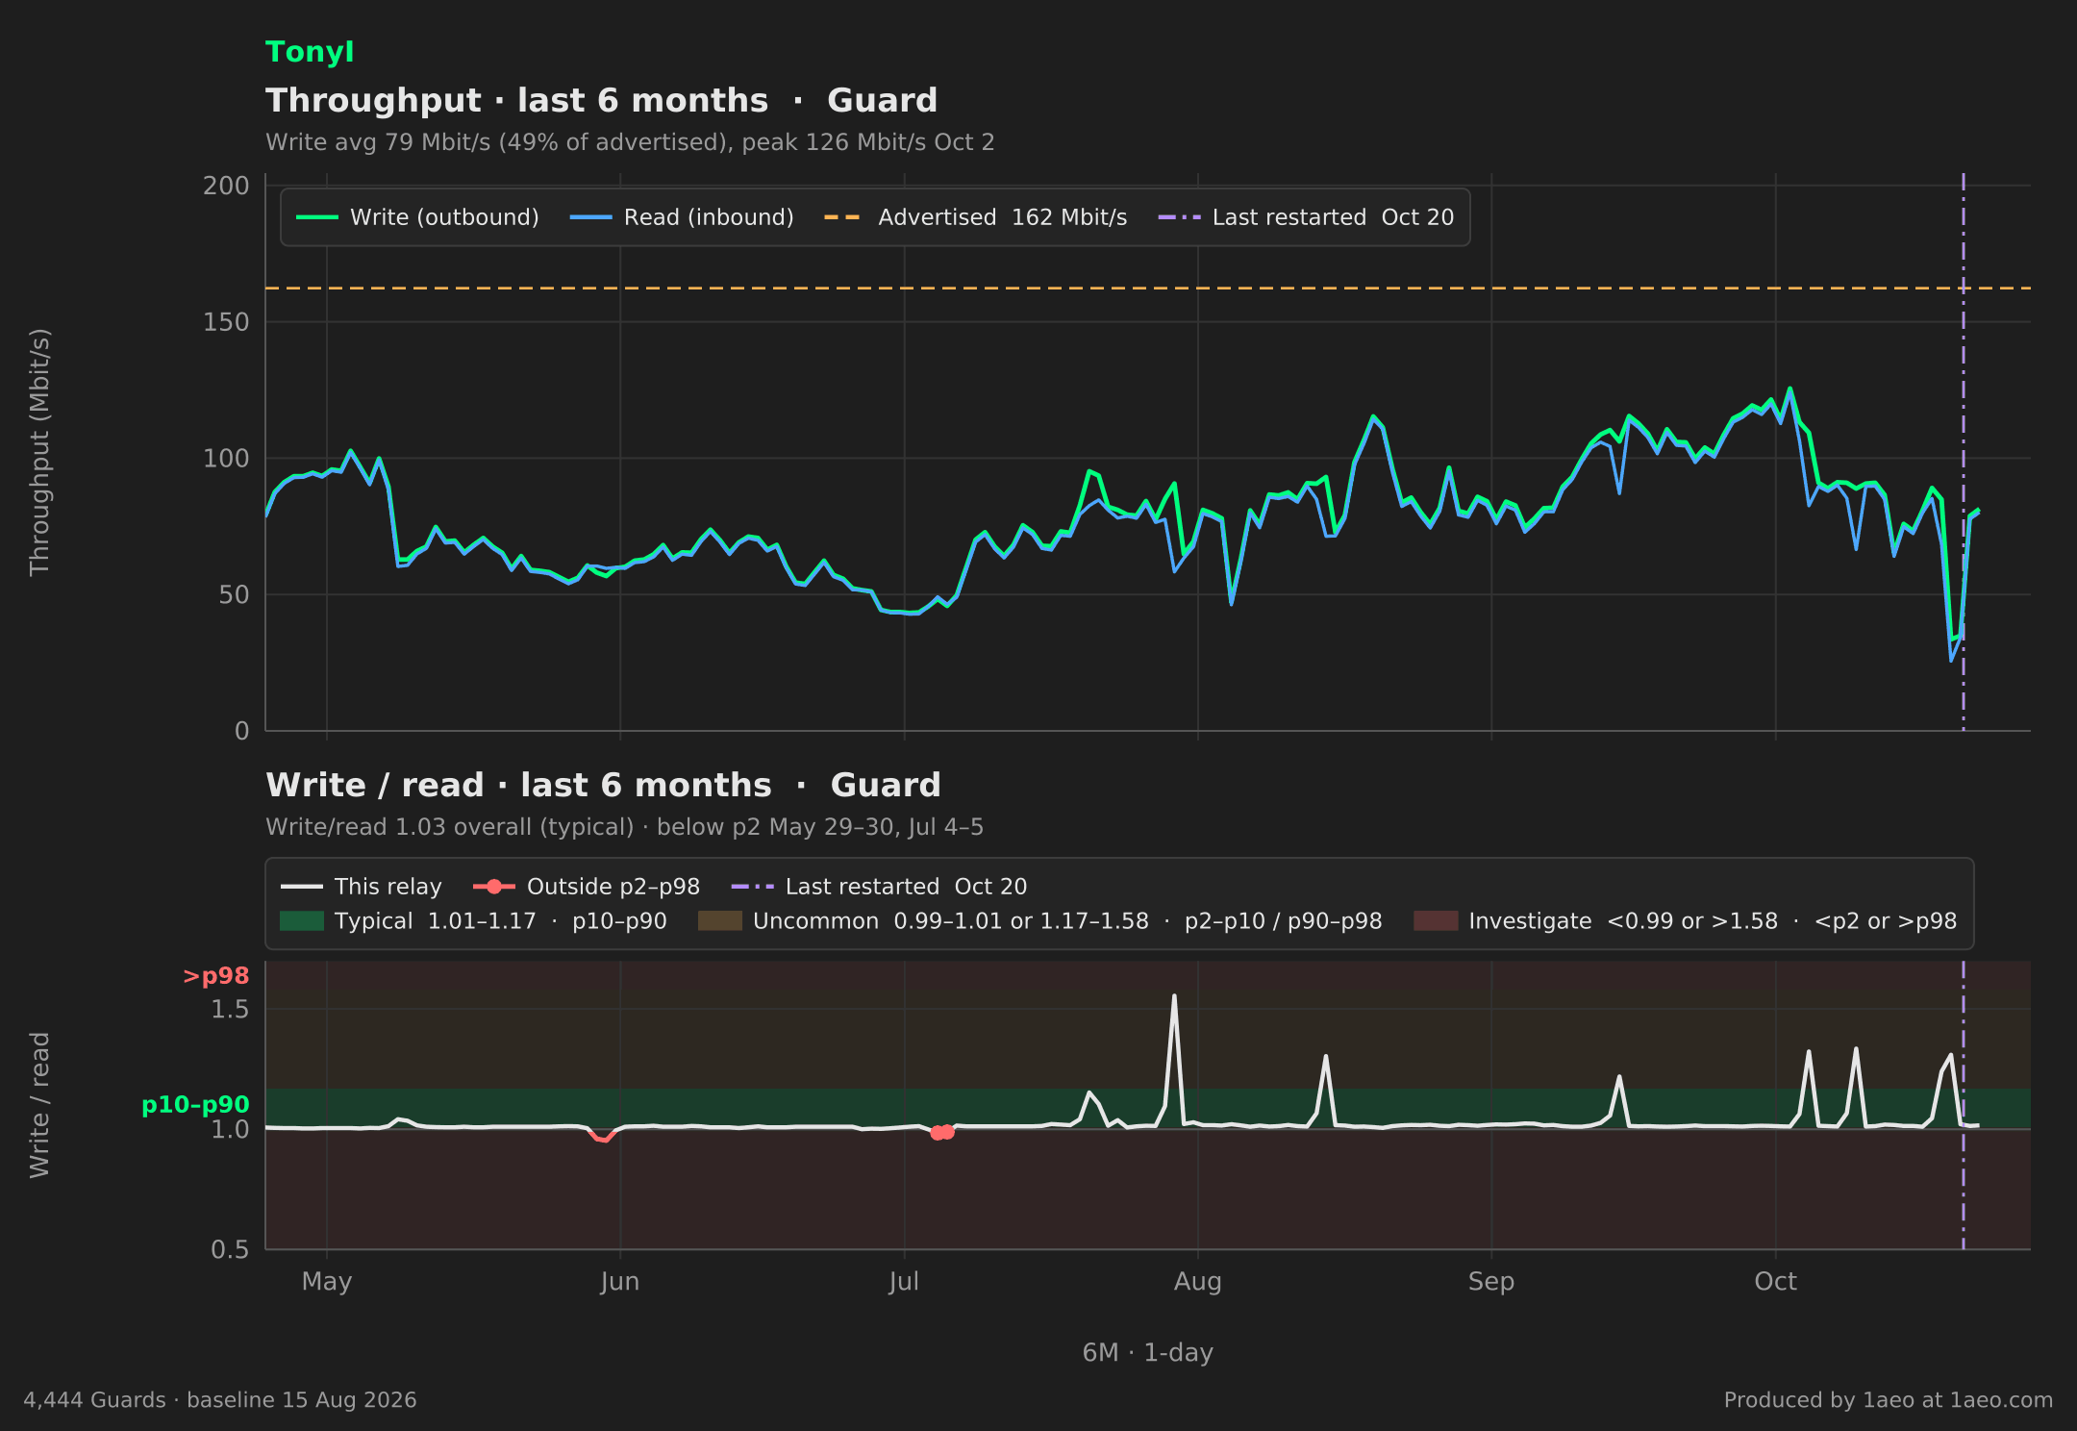Click the May x-axis label
2077x1431 pixels.
[327, 1282]
